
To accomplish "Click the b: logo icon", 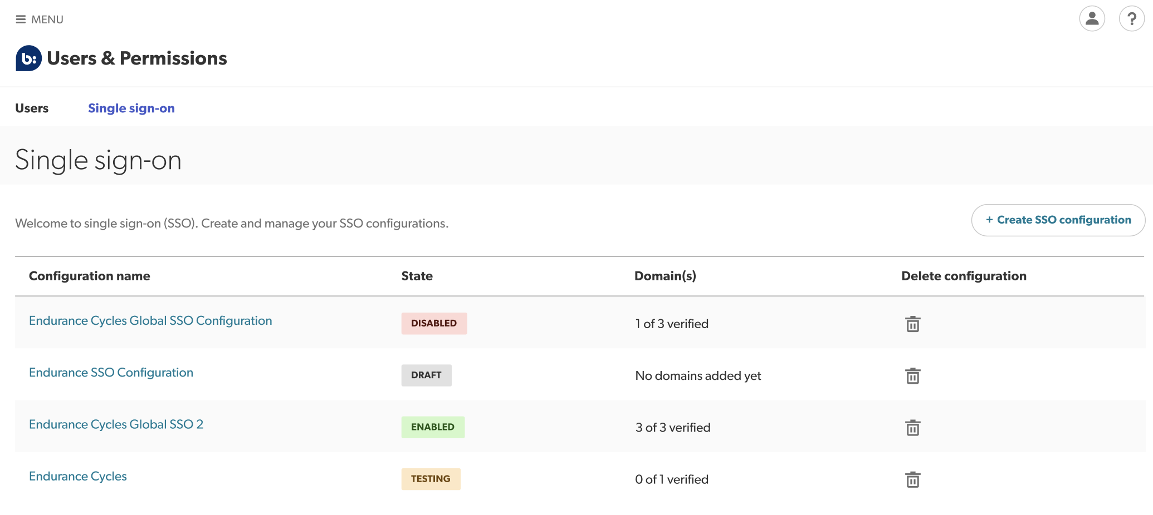I will click(x=28, y=58).
